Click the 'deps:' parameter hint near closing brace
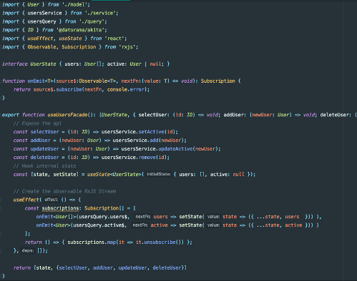 [28, 250]
